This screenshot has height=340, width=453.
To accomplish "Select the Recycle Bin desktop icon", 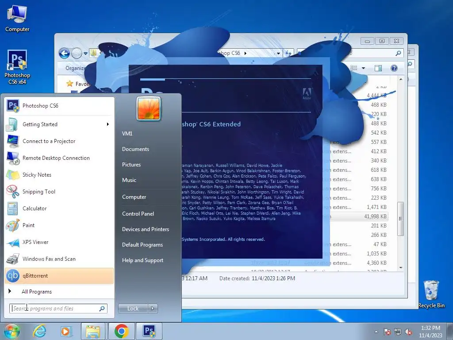I will 431,294.
